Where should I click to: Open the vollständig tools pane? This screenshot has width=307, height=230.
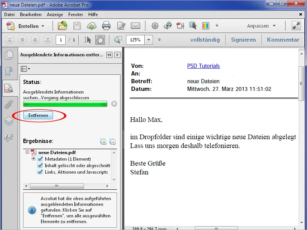point(205,40)
